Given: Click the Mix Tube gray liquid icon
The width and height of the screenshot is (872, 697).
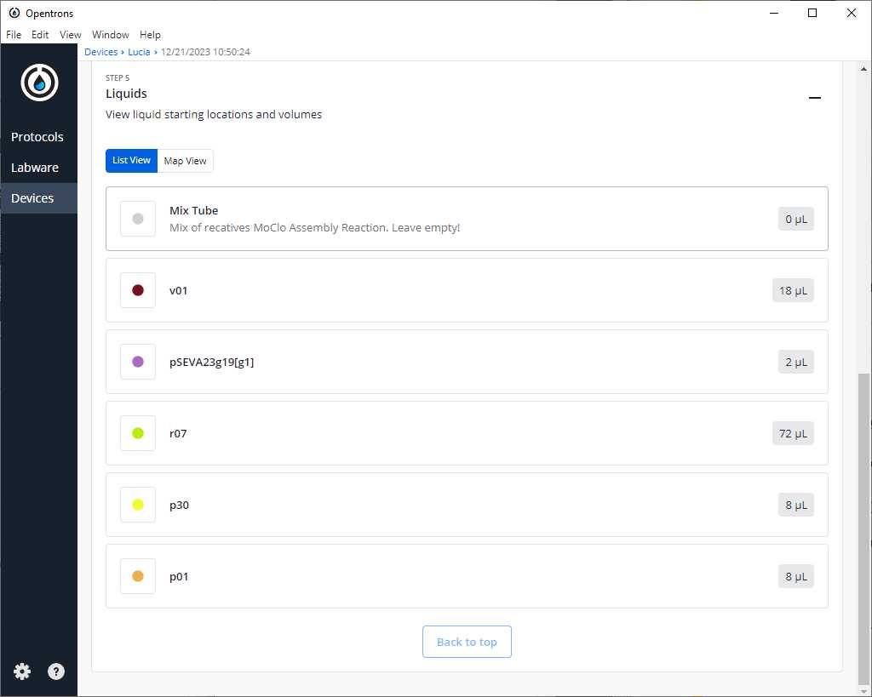Looking at the screenshot, I should [138, 219].
